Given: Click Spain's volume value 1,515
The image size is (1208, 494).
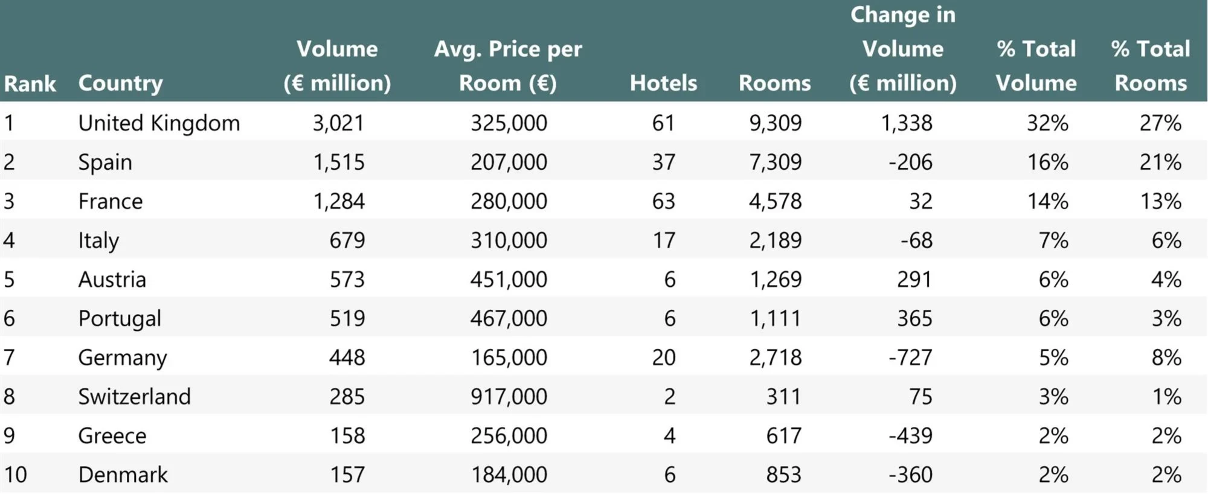Looking at the screenshot, I should (x=338, y=162).
